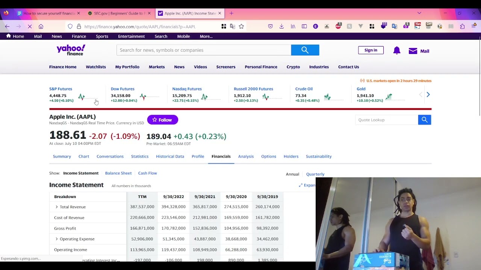
Task: Open a new browser tab
Action: [231, 13]
